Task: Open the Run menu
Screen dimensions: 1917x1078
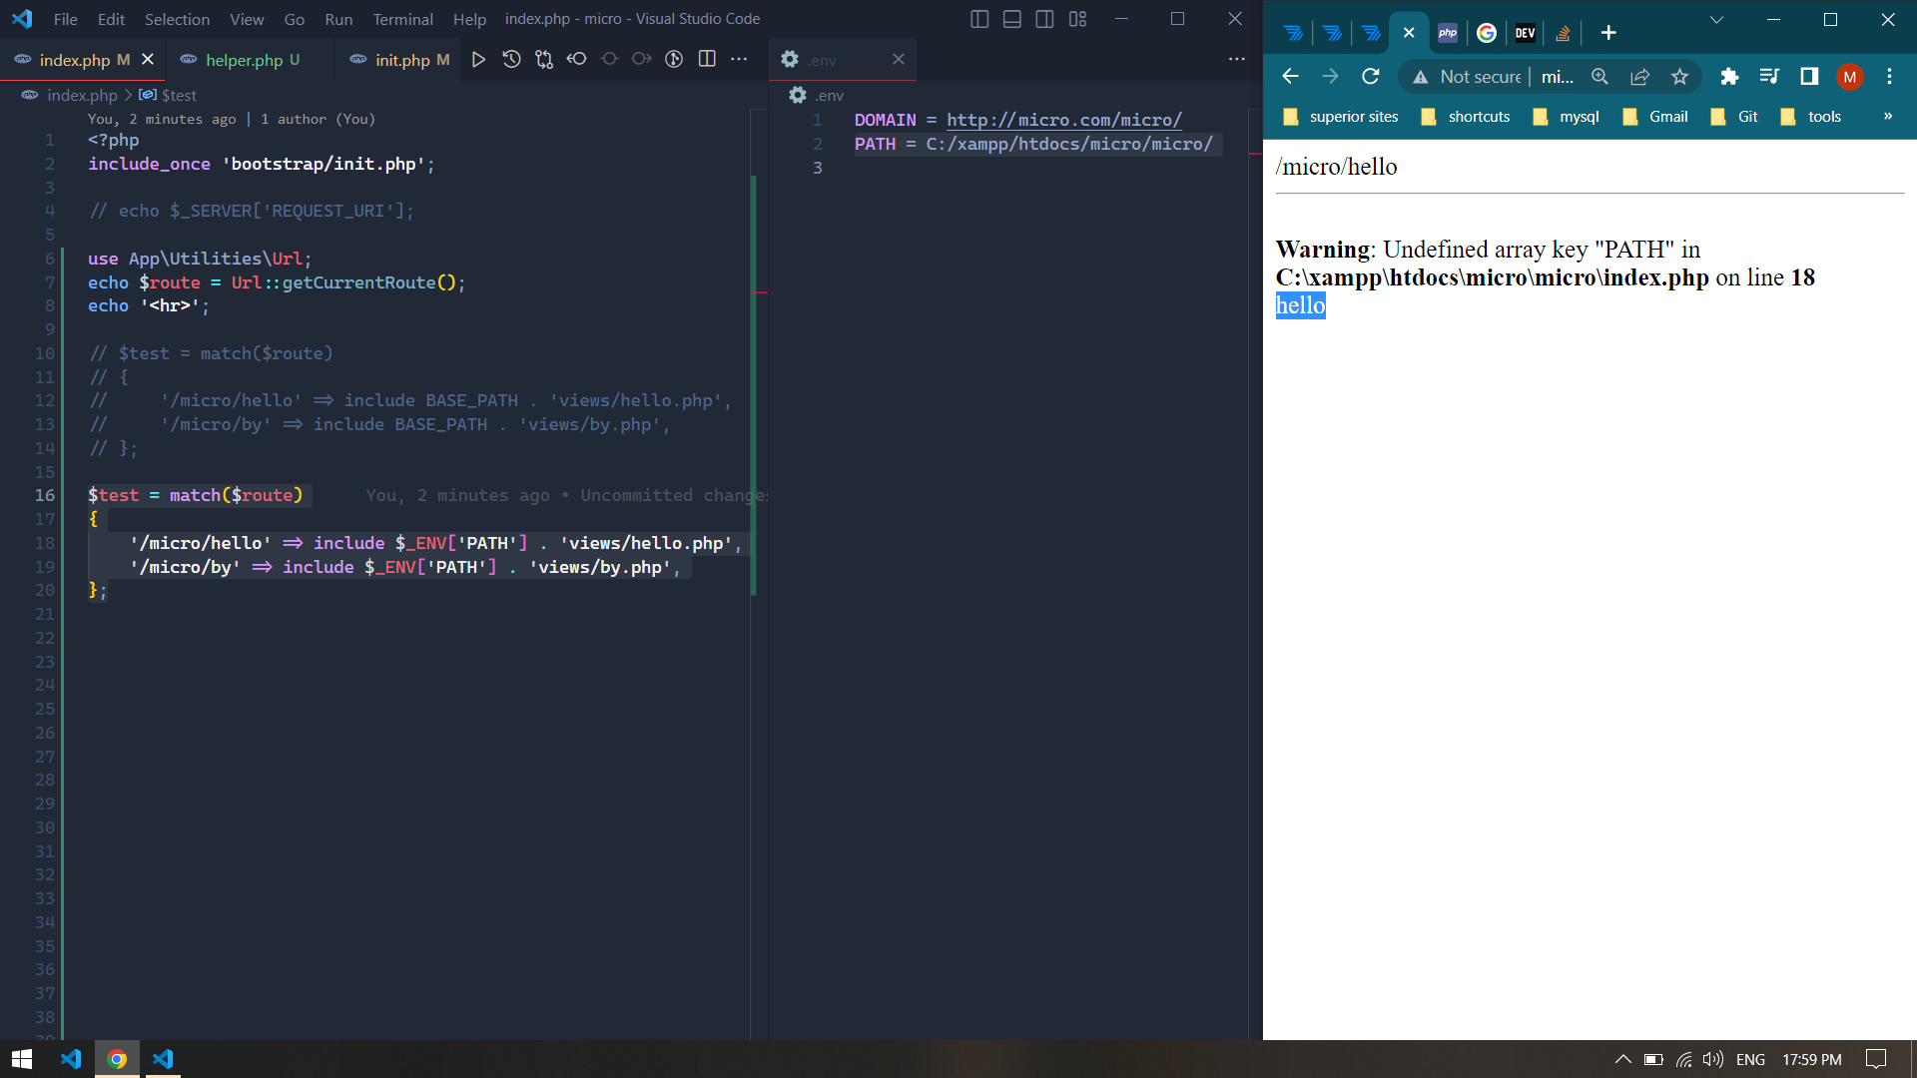Action: [x=338, y=19]
